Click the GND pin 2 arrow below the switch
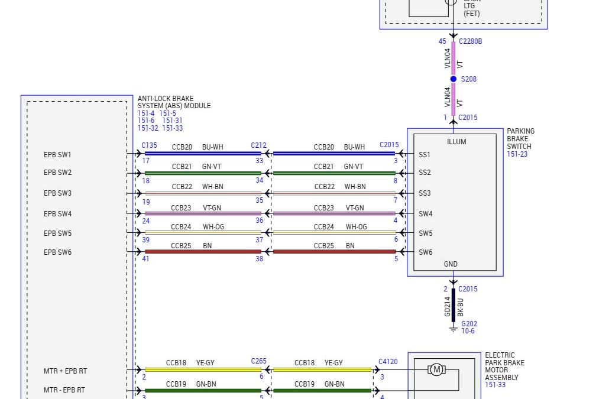609x399 pixels. [453, 281]
